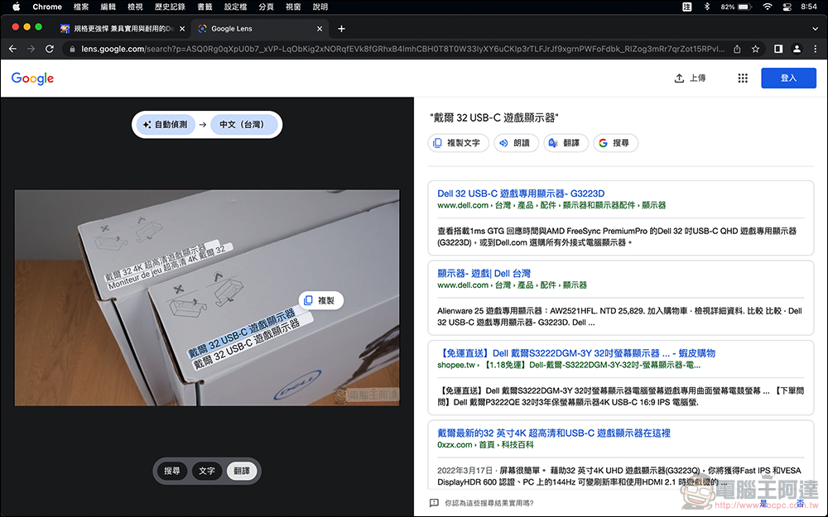This screenshot has width=828, height=517.
Task: Click the address bar URL
Action: click(403, 49)
